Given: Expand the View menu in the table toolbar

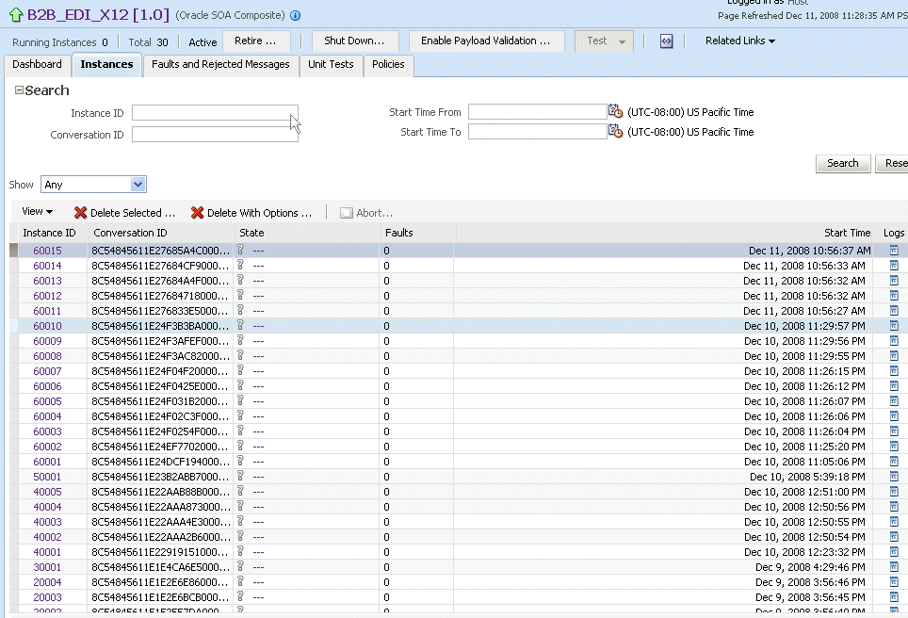Looking at the screenshot, I should tap(37, 211).
